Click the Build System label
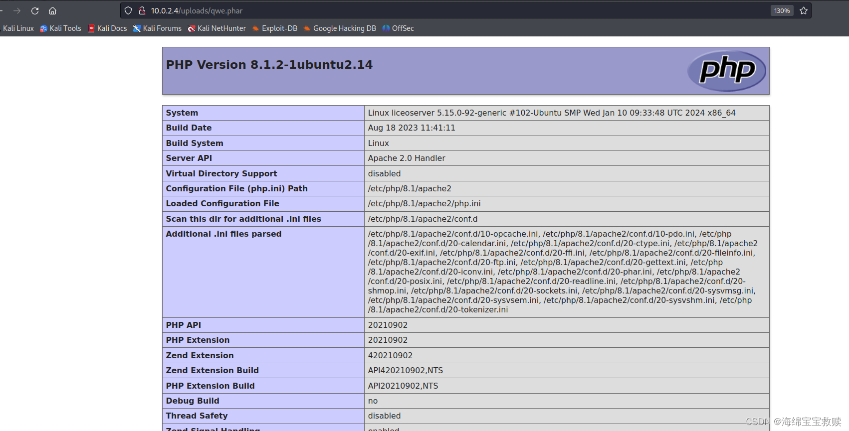 click(195, 144)
